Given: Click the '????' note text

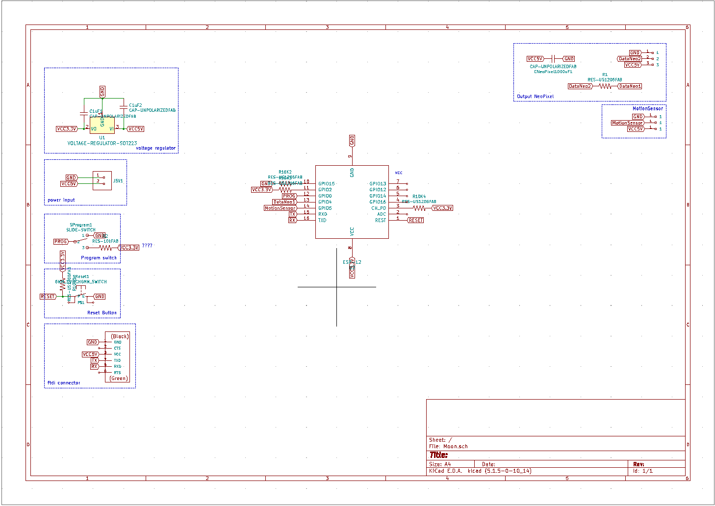Looking at the screenshot, I should point(147,246).
